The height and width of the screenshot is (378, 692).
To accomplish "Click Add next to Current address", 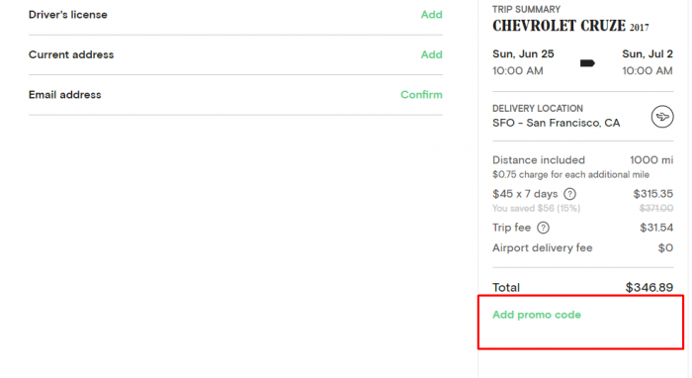I will click(431, 54).
